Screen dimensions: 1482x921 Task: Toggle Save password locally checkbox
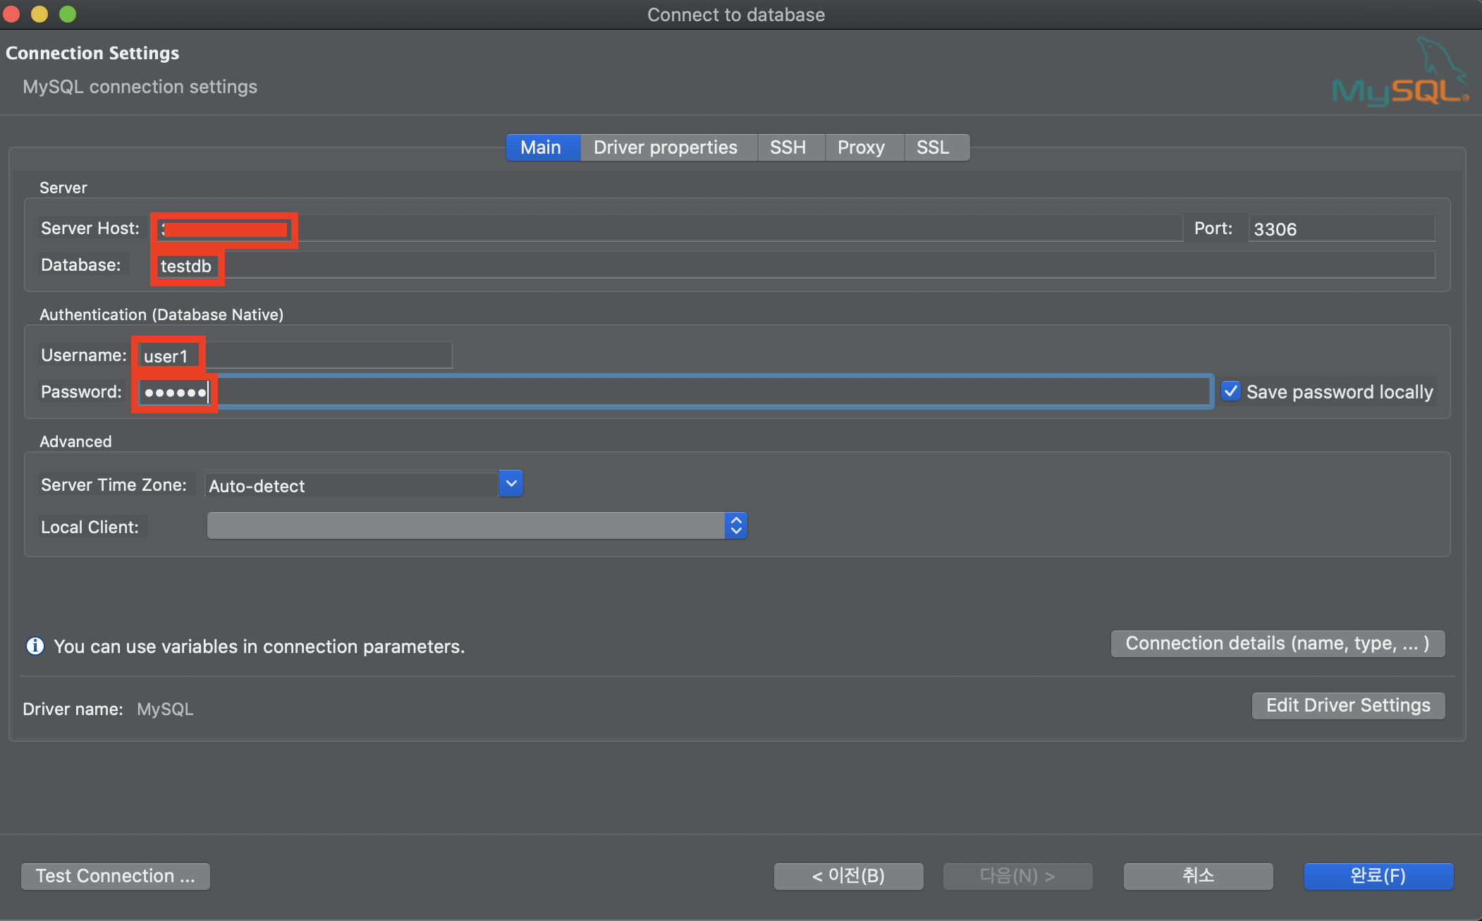[x=1231, y=391]
